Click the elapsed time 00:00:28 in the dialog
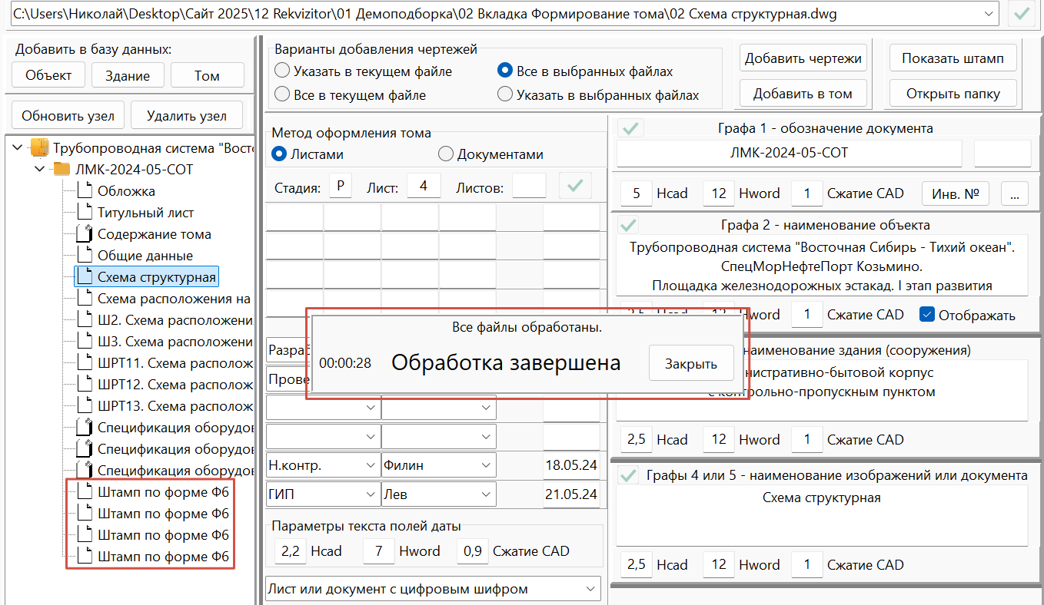Viewport: 1044px width, 605px height. pos(345,363)
